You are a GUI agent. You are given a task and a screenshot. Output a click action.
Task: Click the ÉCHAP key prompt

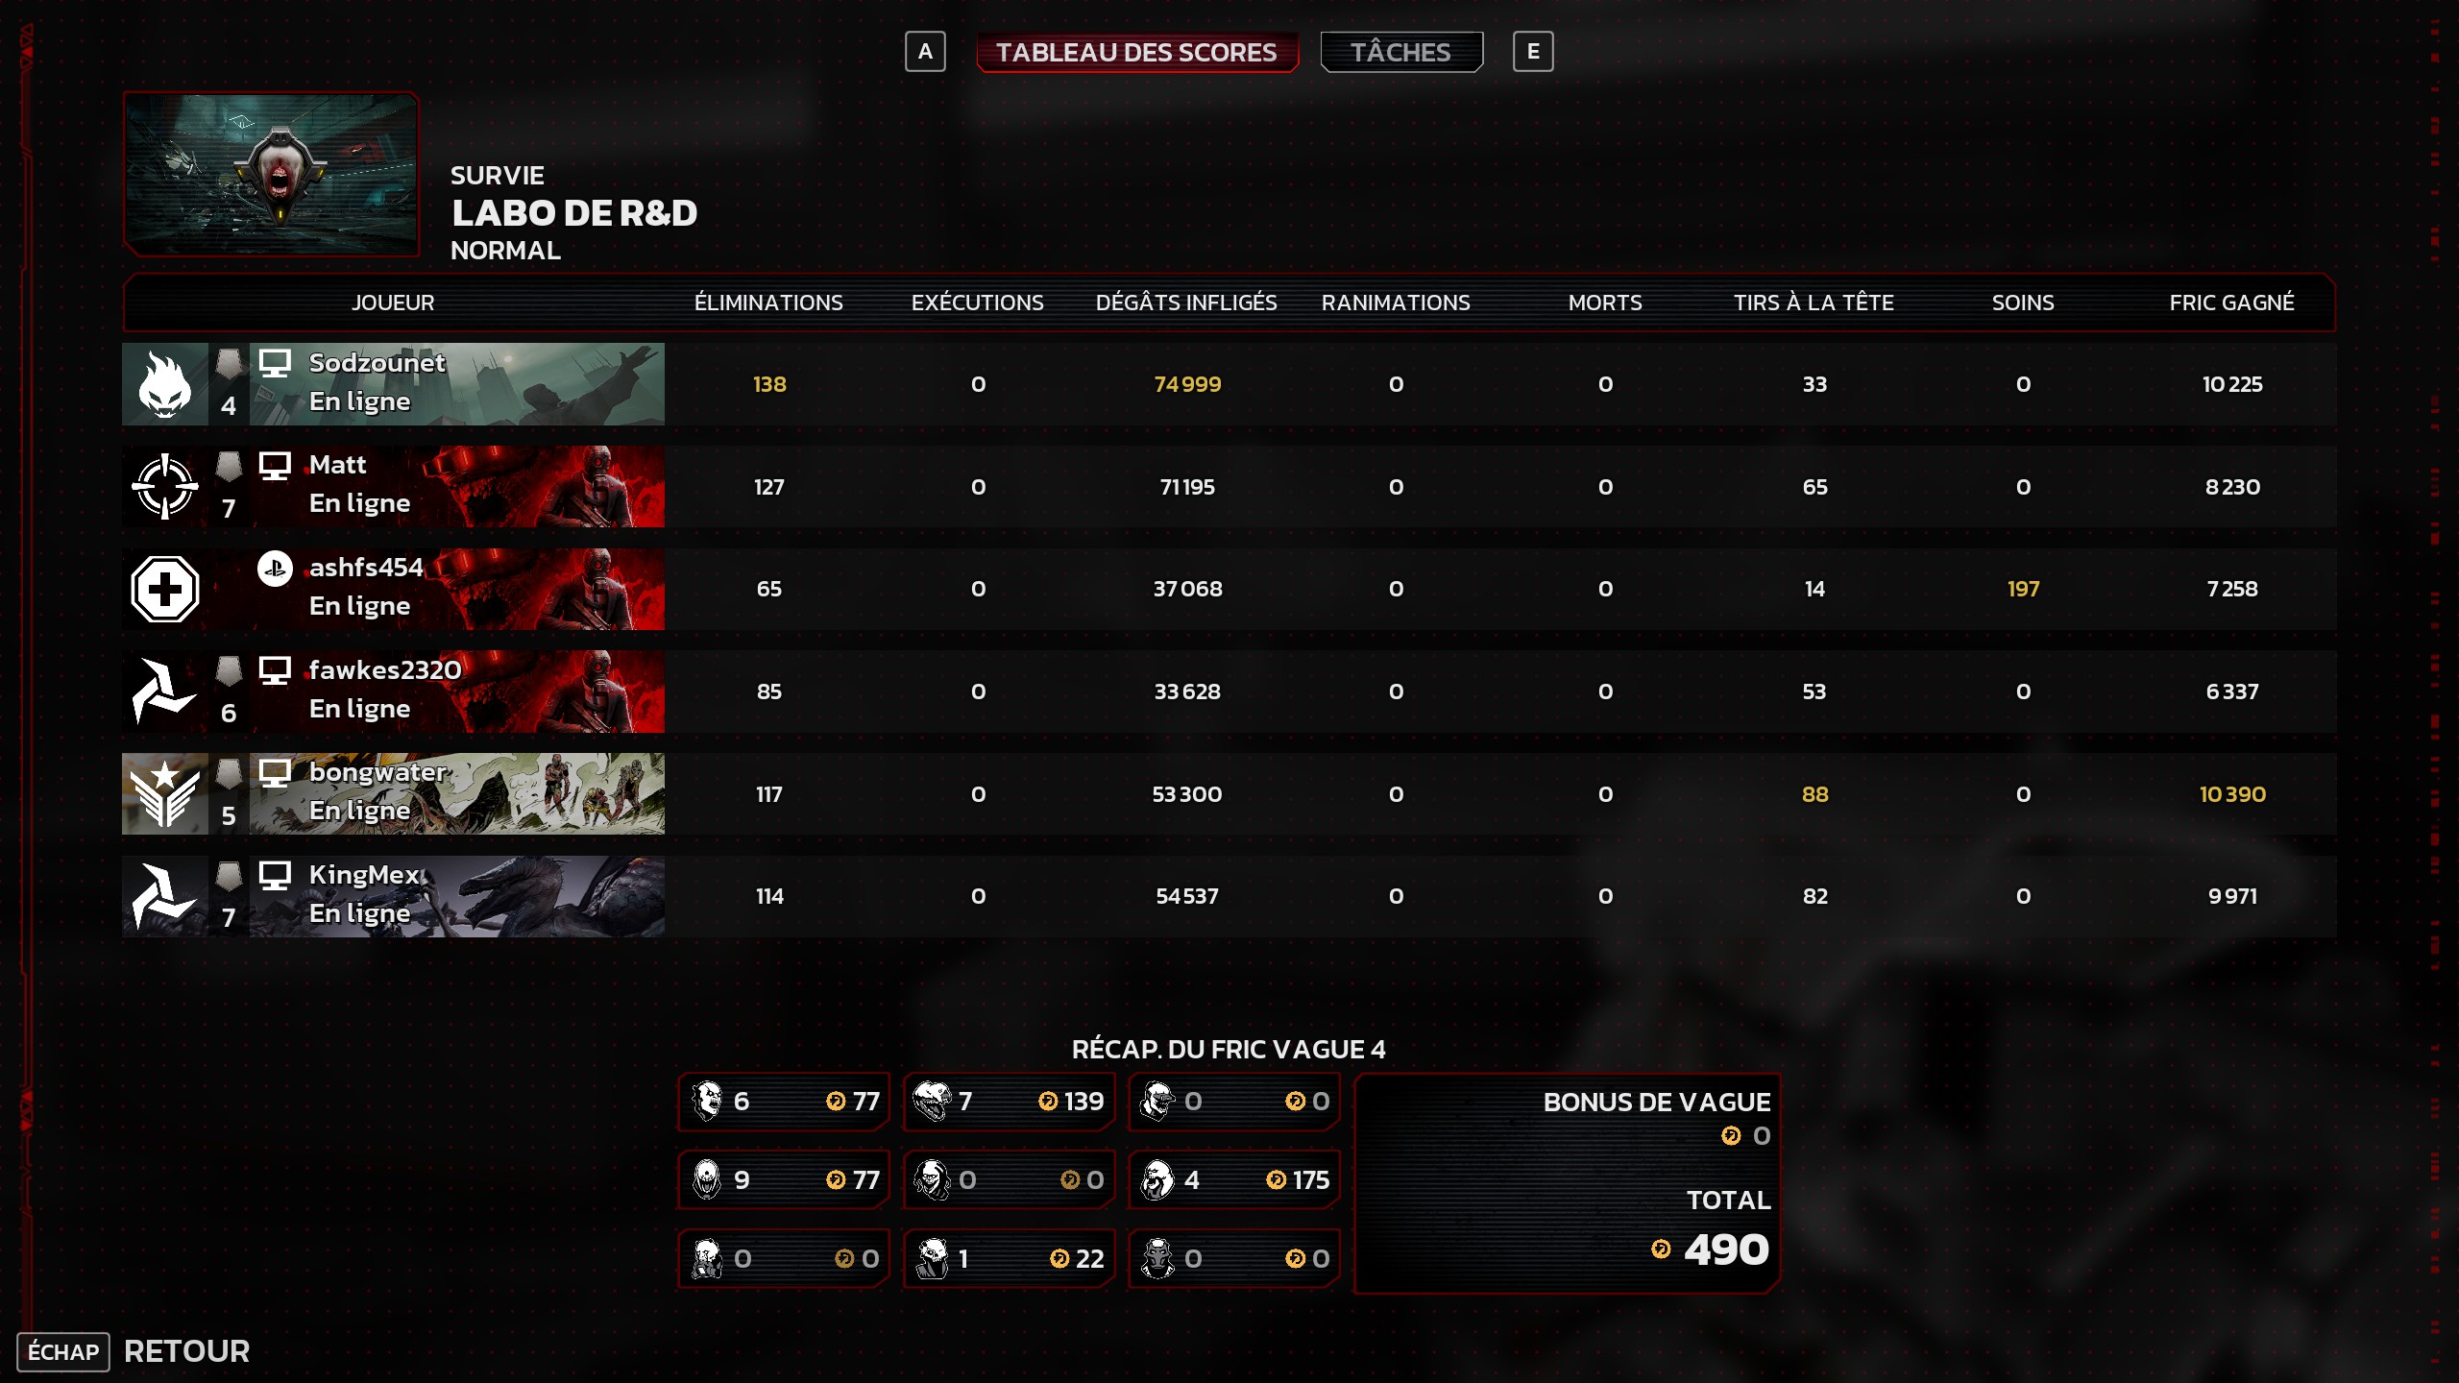[x=63, y=1352]
